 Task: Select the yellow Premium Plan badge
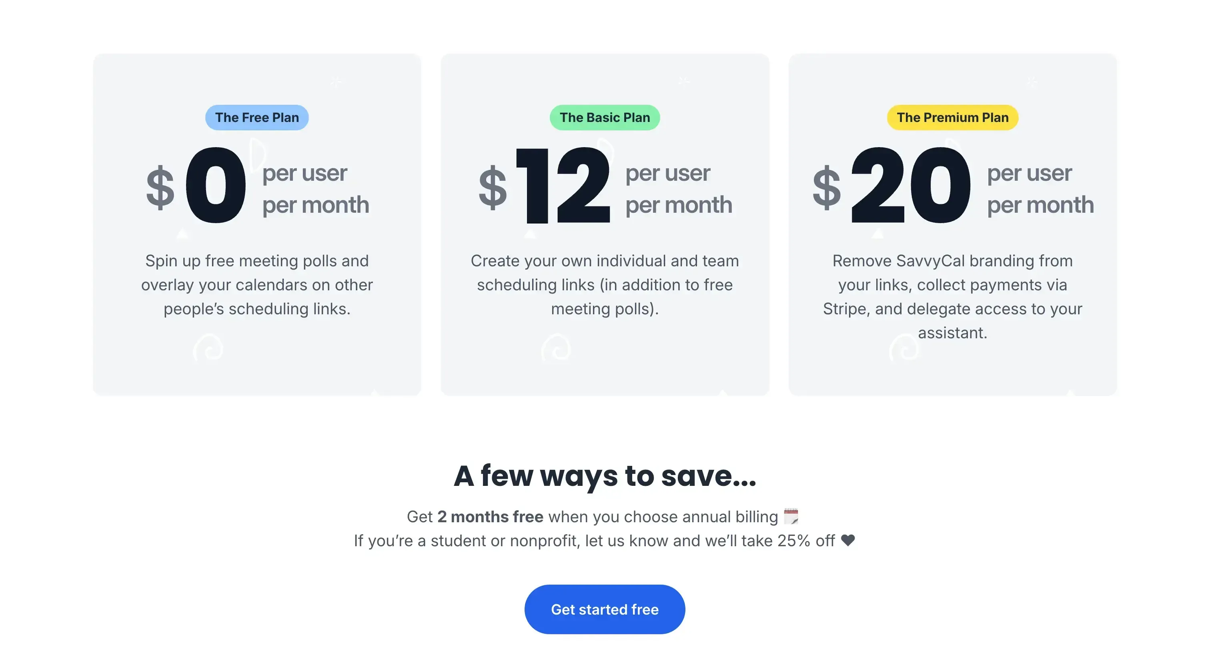point(952,117)
